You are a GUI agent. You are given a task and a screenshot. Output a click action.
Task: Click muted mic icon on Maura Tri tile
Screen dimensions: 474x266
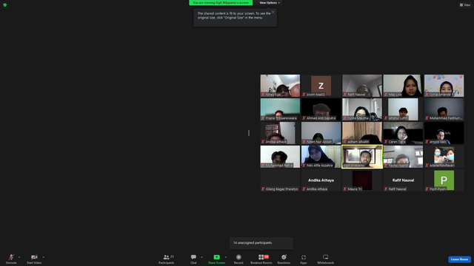[345, 189]
